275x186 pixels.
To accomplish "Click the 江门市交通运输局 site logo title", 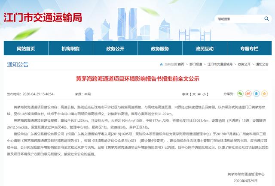I will click(43, 18).
